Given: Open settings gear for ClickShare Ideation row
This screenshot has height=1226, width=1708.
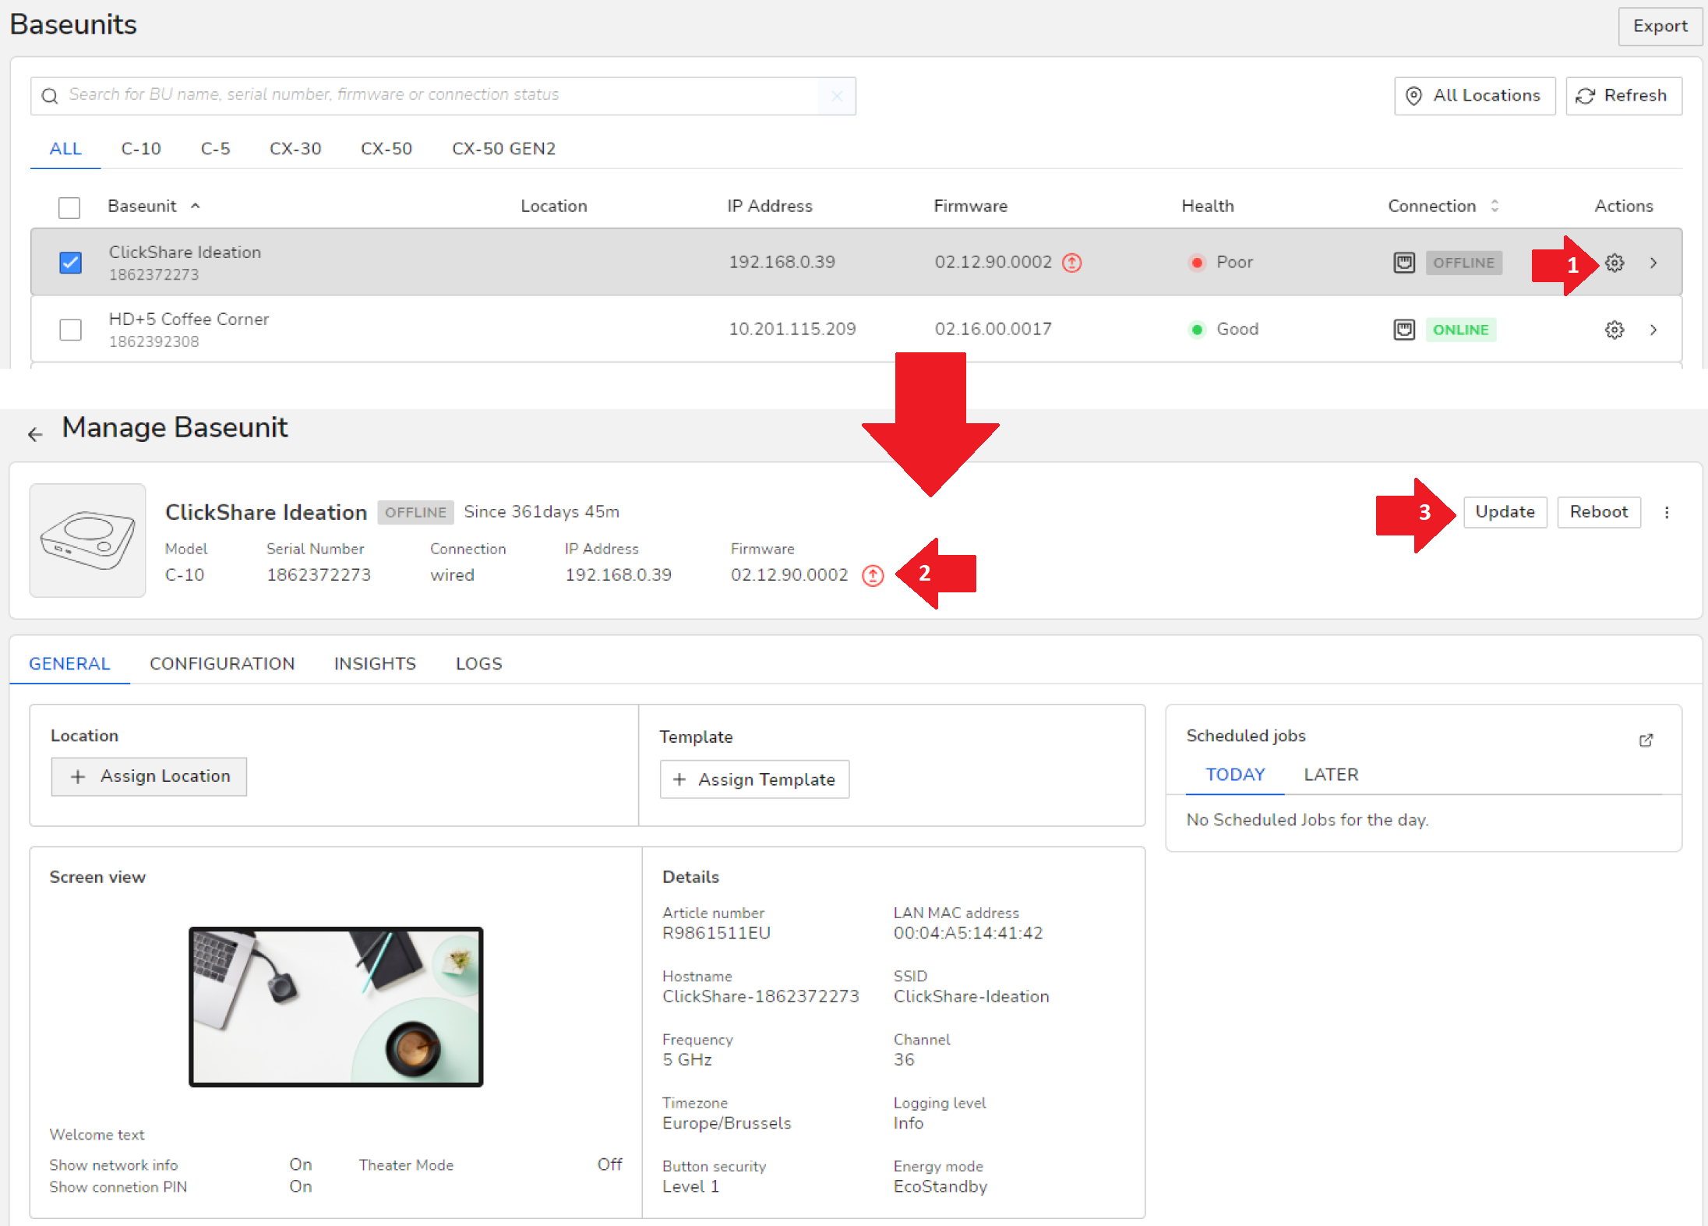Looking at the screenshot, I should pyautogui.click(x=1614, y=263).
